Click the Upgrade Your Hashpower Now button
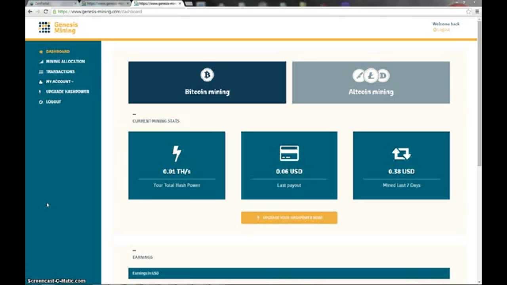The width and height of the screenshot is (507, 285). (x=289, y=218)
